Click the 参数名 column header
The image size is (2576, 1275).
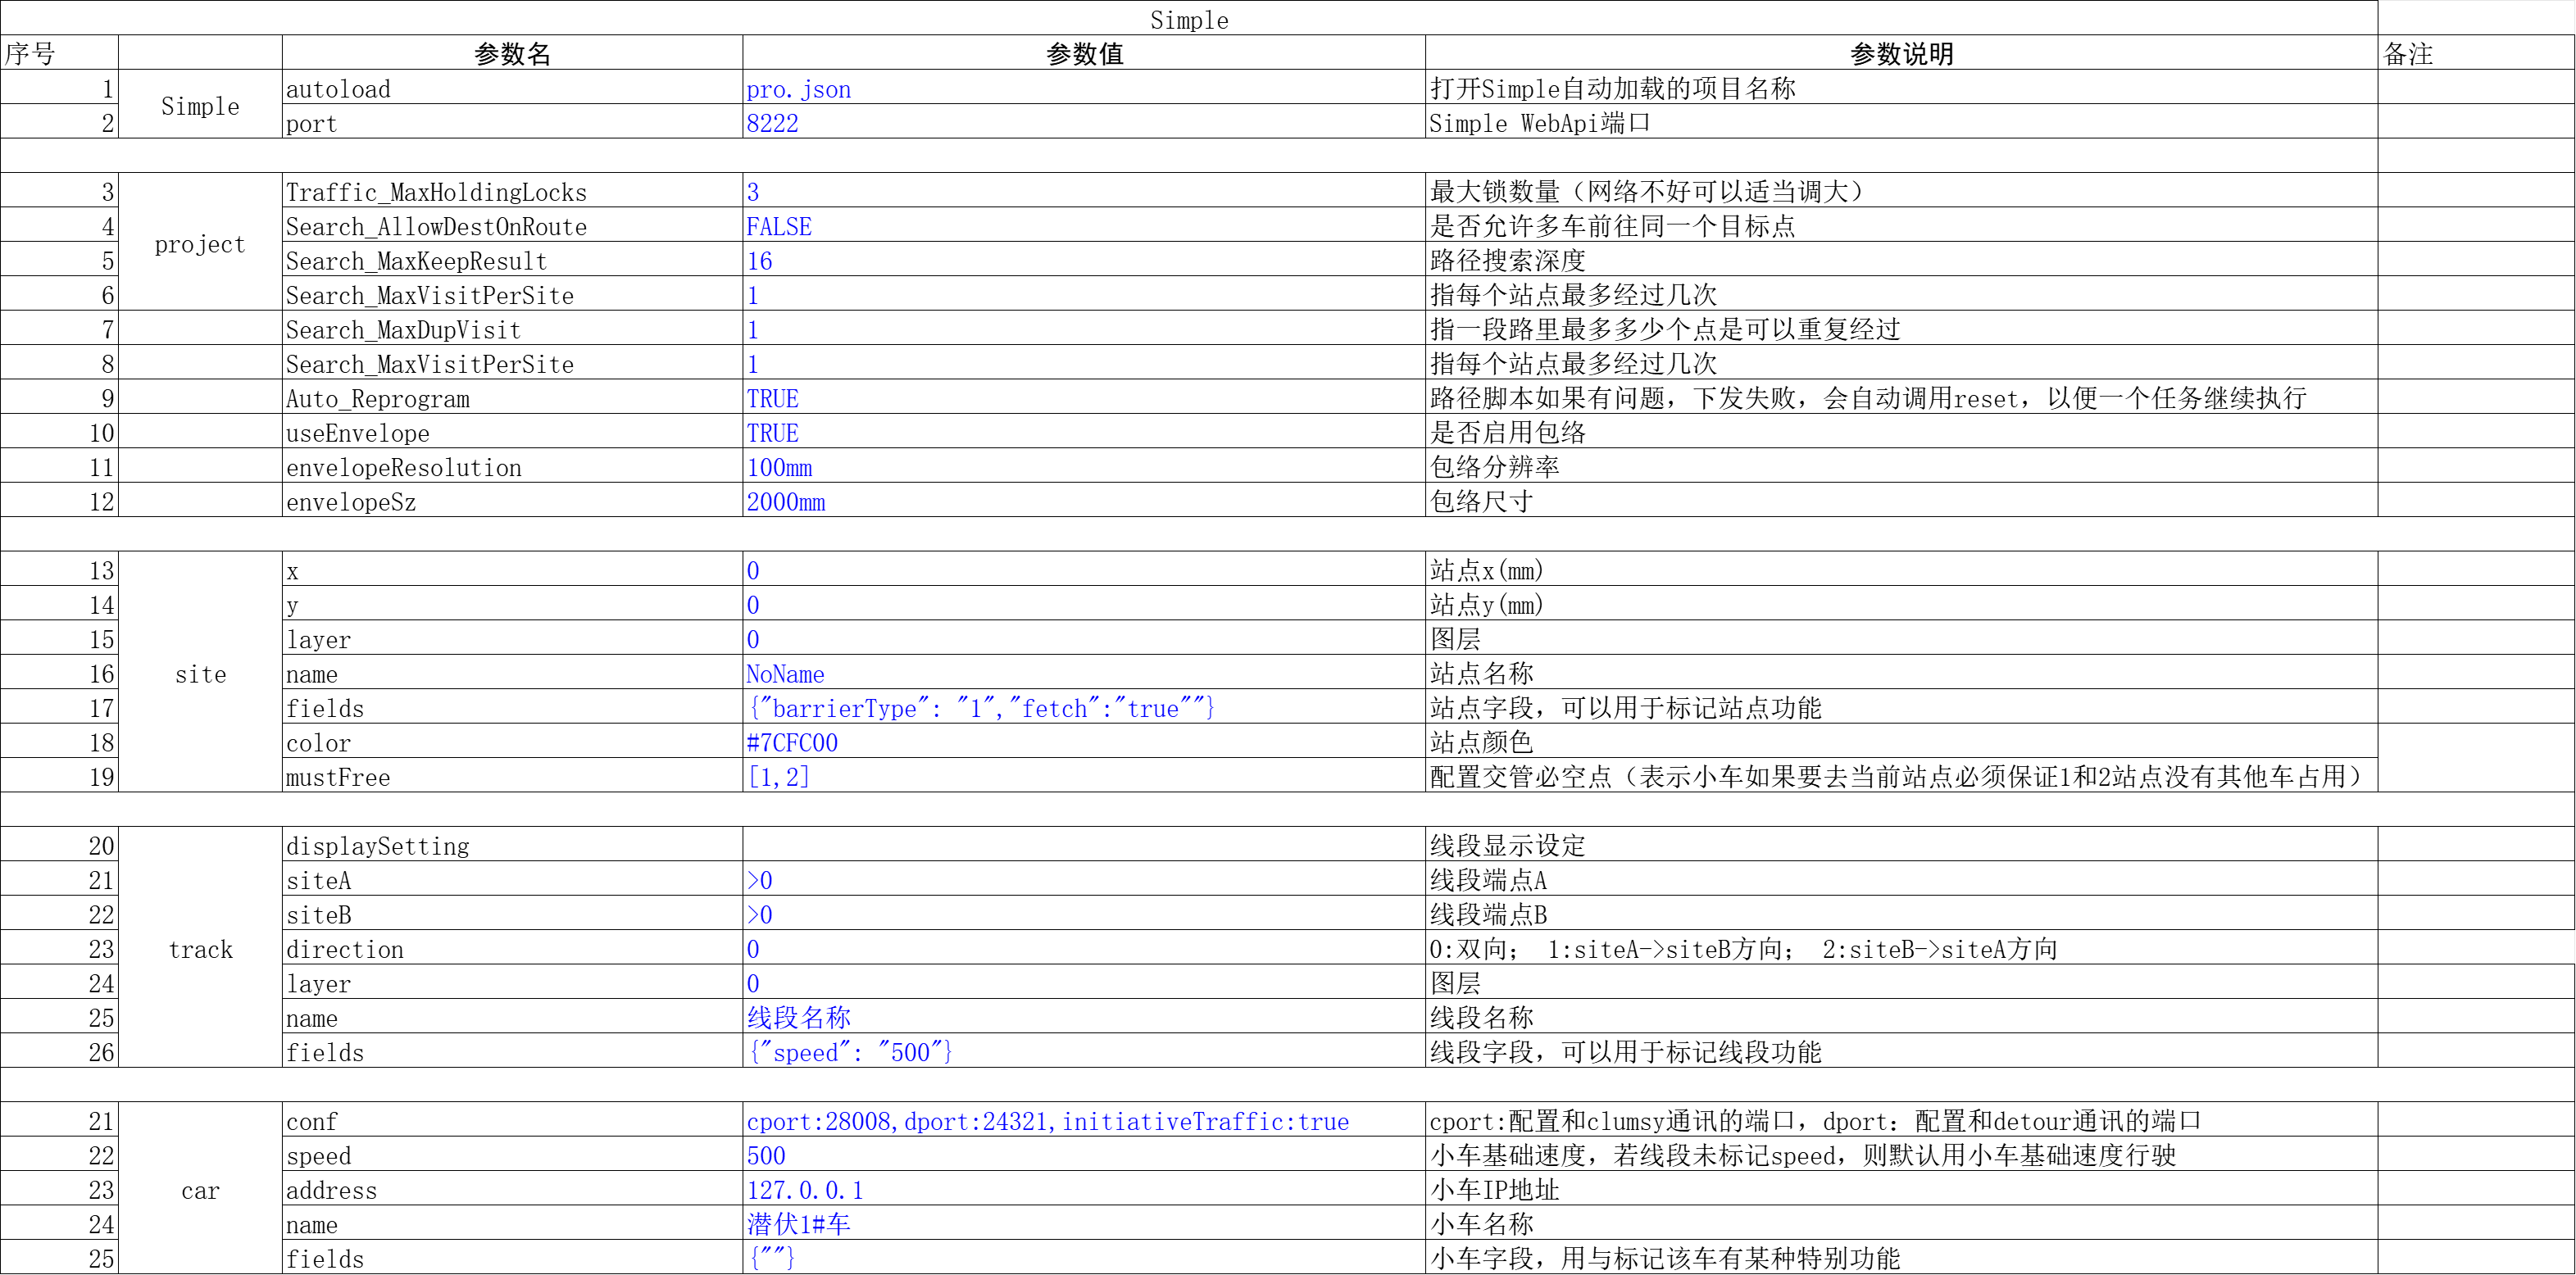click(512, 54)
